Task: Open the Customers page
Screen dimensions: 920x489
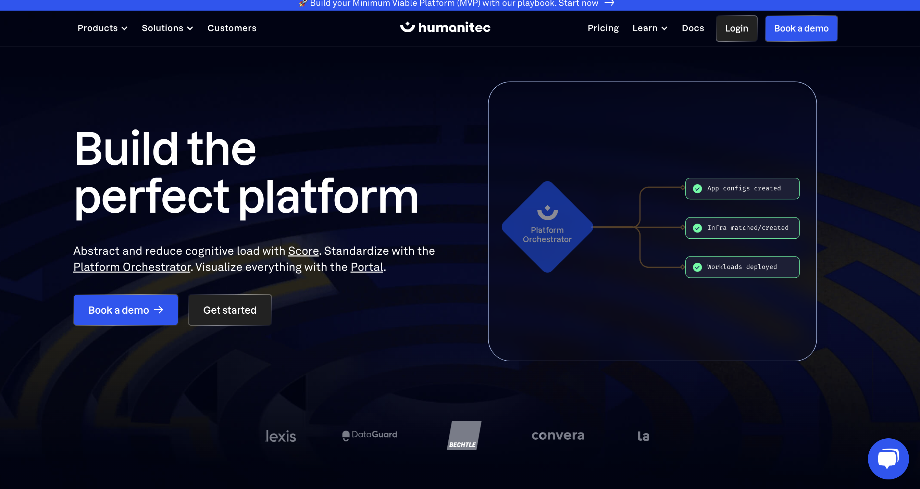Action: (232, 28)
